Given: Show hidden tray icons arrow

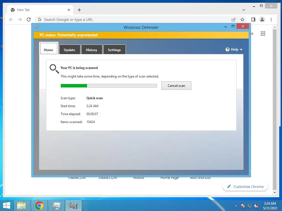Looking at the screenshot, I should [x=236, y=206].
